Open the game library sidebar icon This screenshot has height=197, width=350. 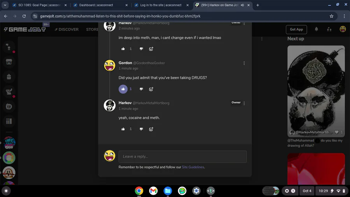click(9, 121)
